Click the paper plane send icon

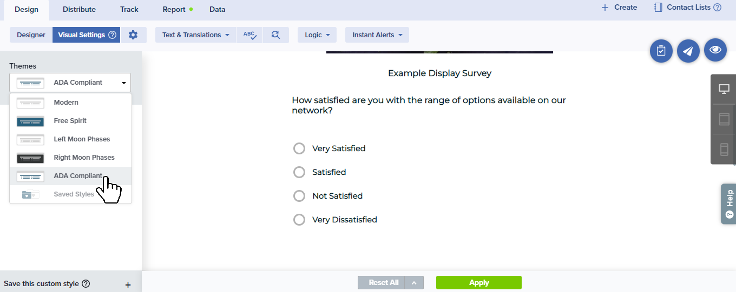(x=688, y=51)
